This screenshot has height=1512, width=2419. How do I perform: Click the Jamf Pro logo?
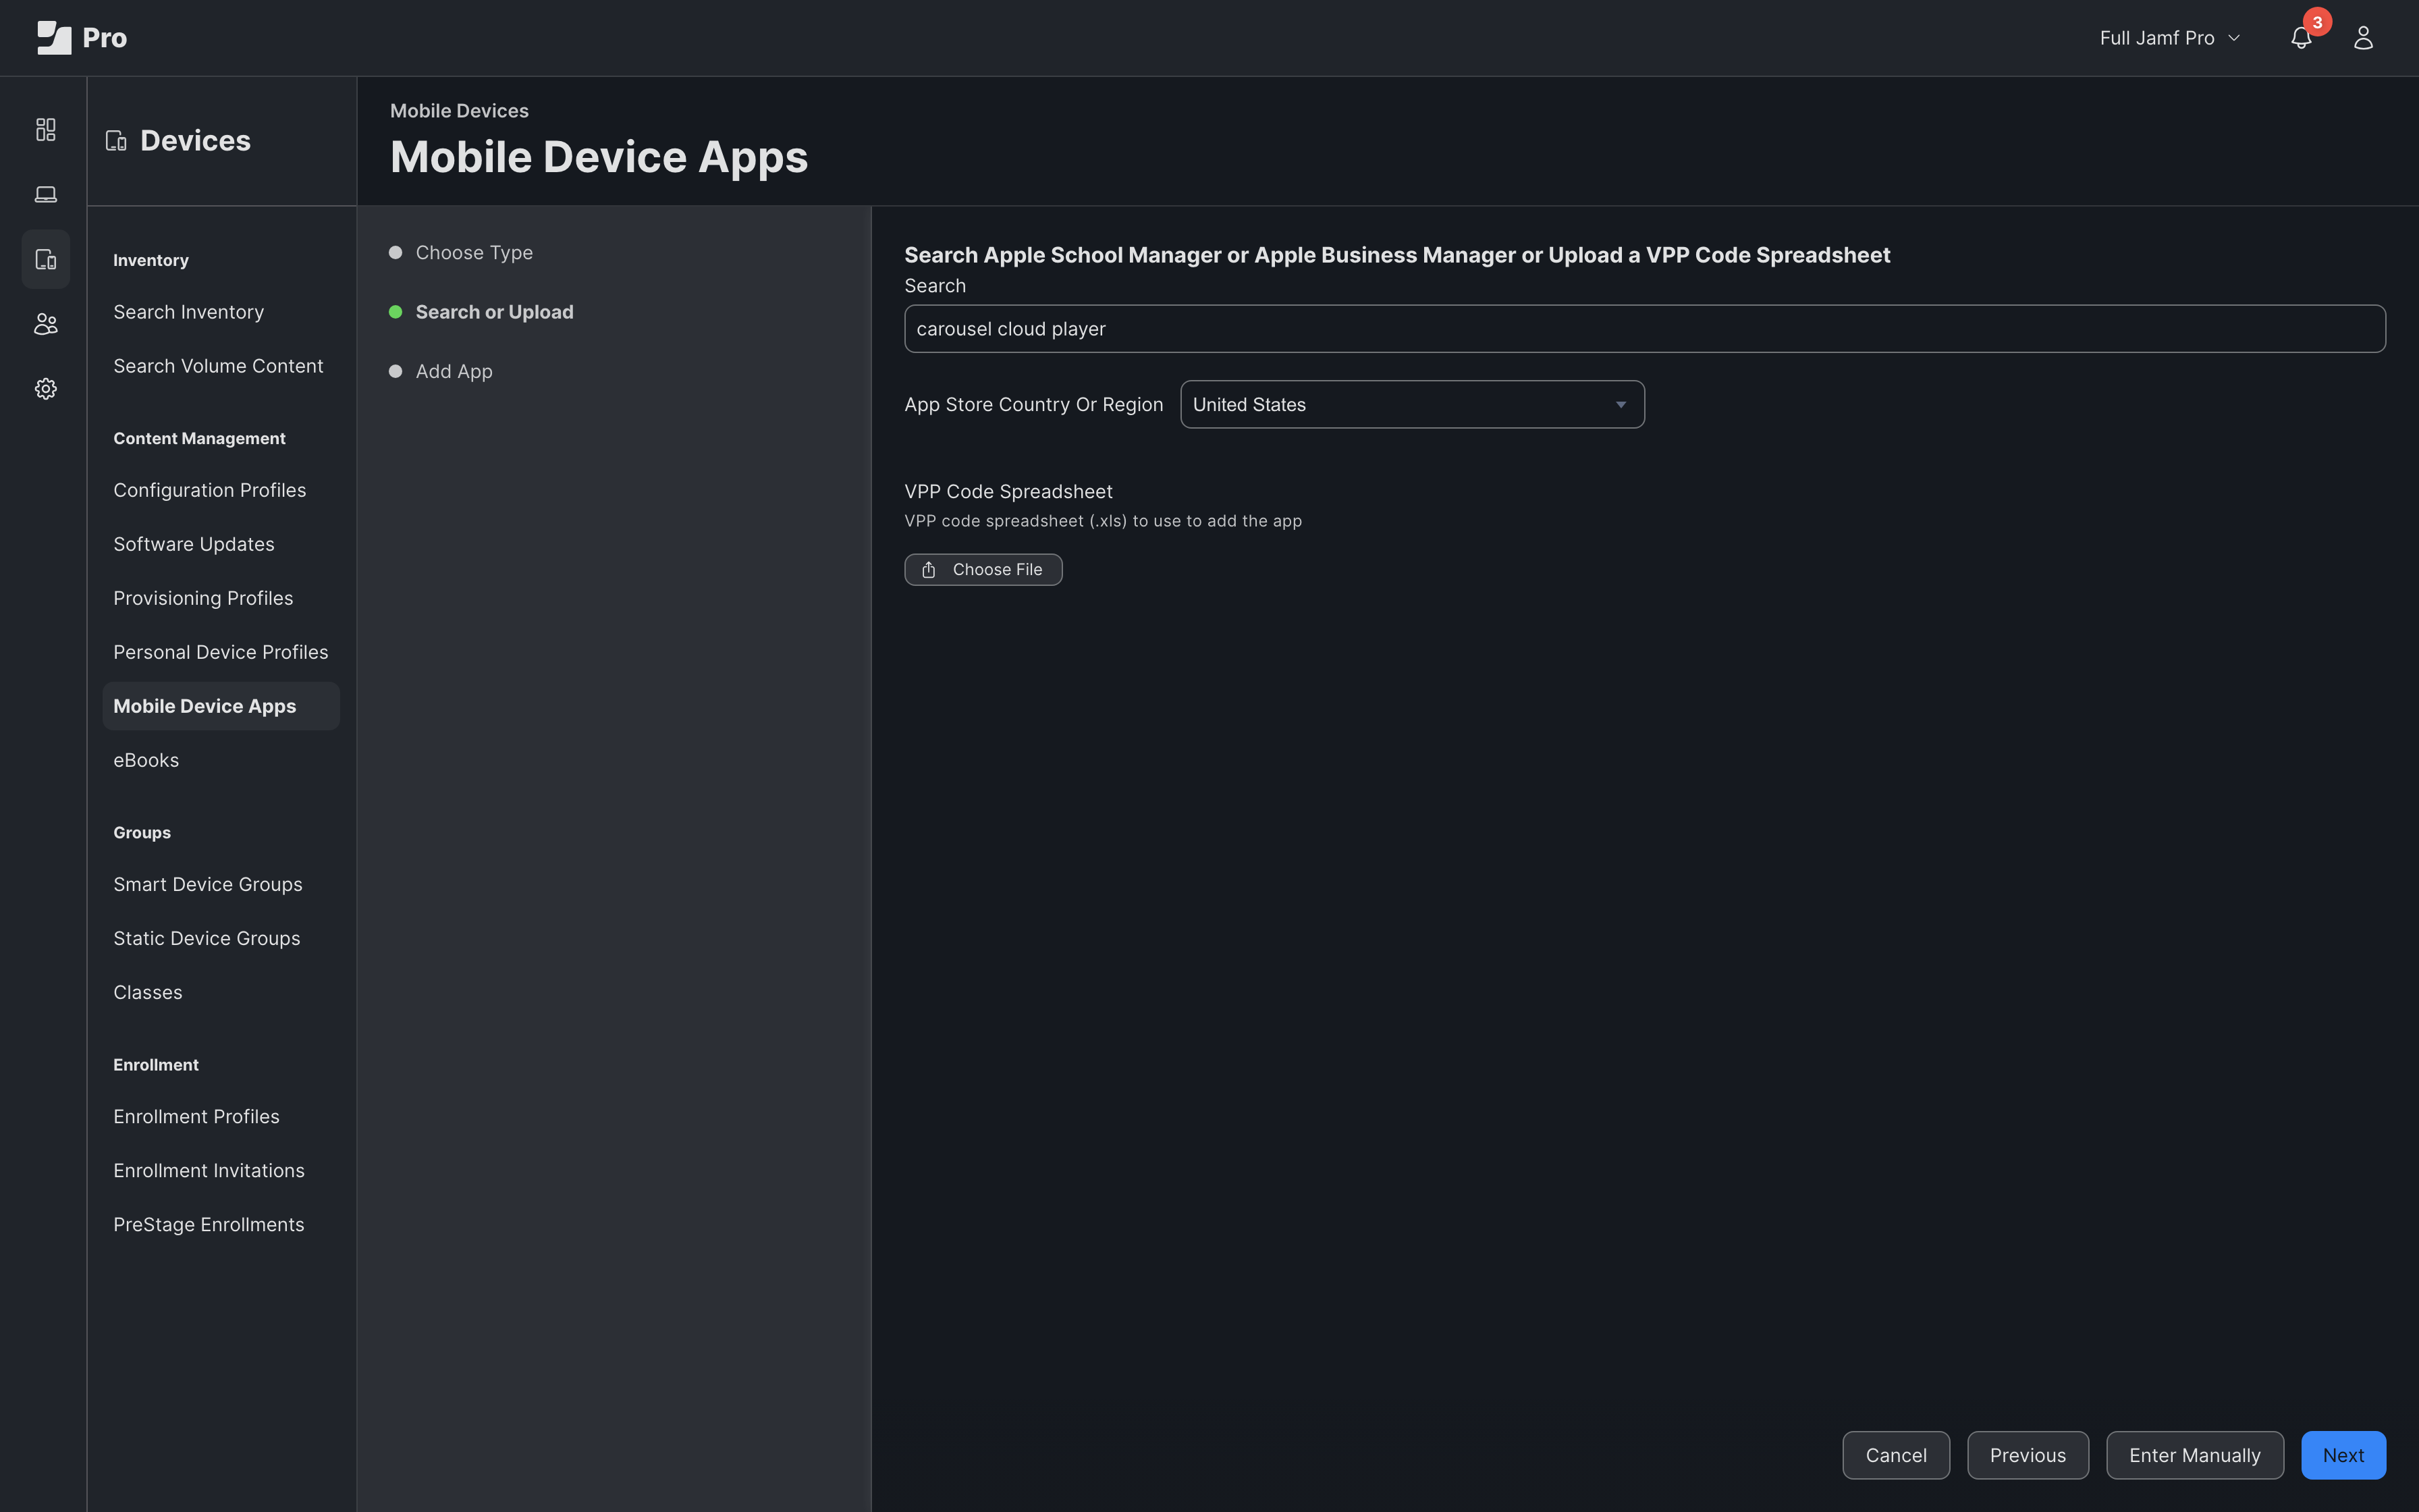click(82, 38)
